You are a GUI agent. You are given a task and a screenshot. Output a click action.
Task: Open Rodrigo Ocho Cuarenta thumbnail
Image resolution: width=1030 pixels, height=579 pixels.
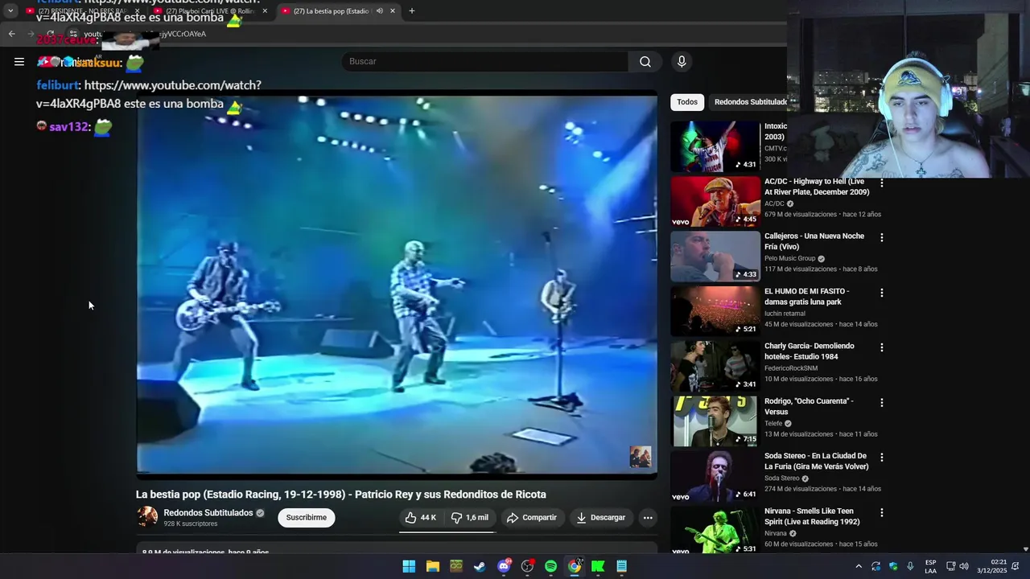[x=715, y=421]
